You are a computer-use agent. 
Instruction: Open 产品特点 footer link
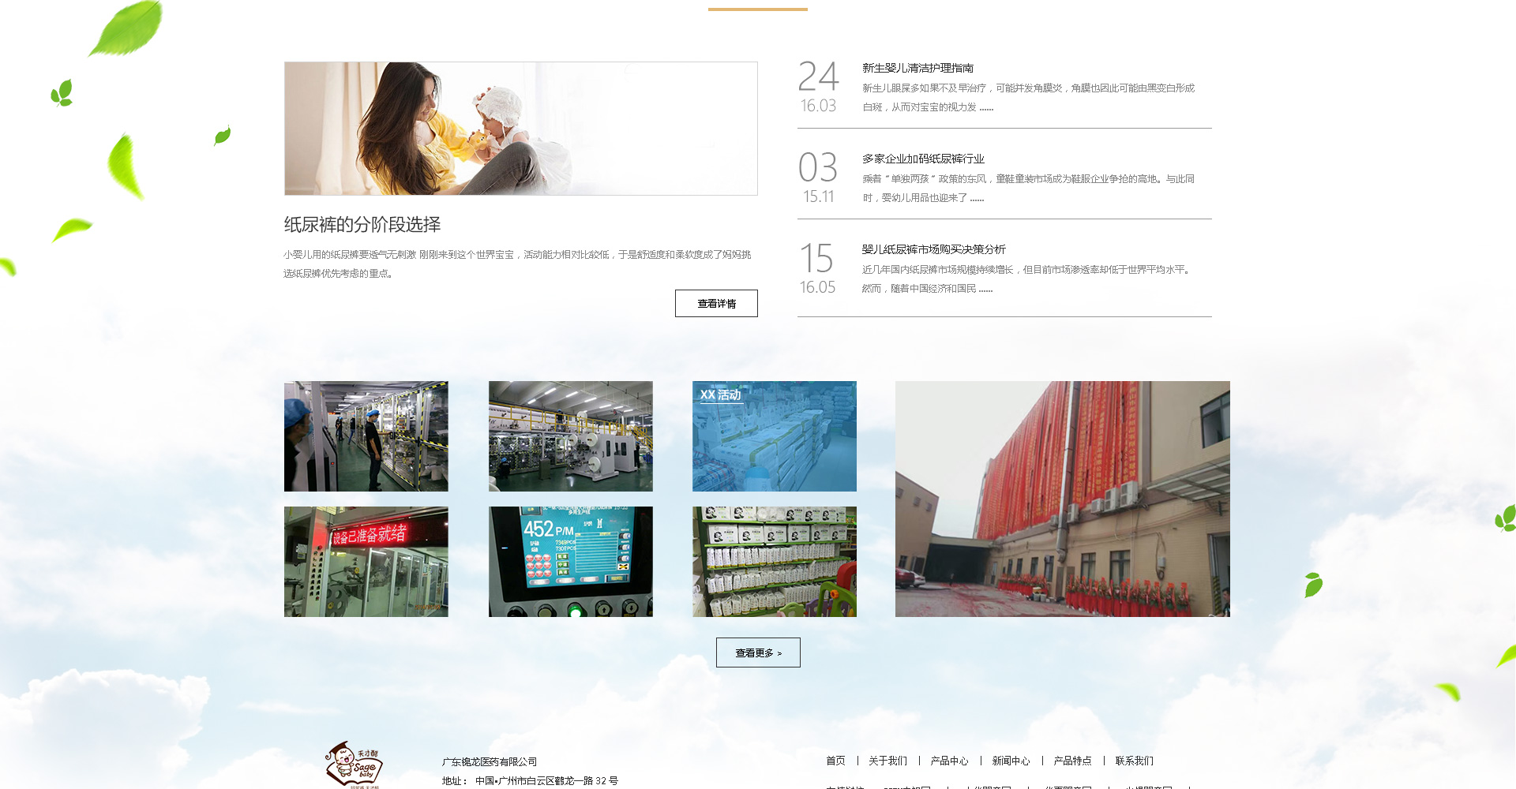[1072, 761]
